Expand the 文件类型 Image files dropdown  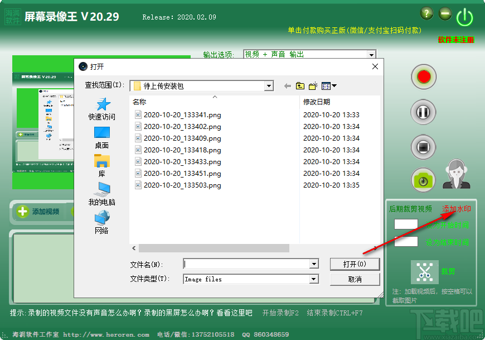(x=314, y=279)
